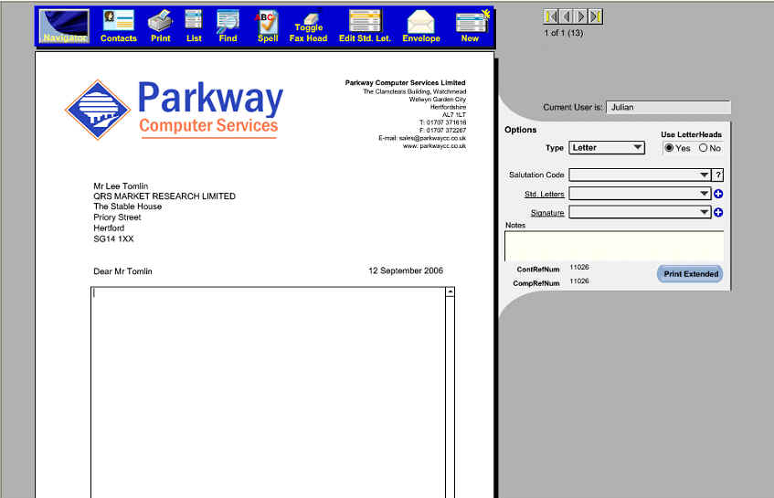Screen dimensions: 774x498
Task: Open the Navigator panel
Action: (x=64, y=26)
